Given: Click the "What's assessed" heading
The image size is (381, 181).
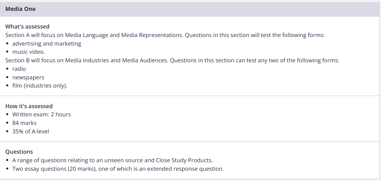Looking at the screenshot, I should (x=27, y=27).
